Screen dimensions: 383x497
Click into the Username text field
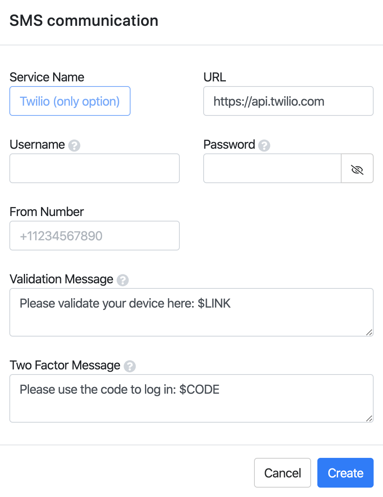click(x=95, y=169)
